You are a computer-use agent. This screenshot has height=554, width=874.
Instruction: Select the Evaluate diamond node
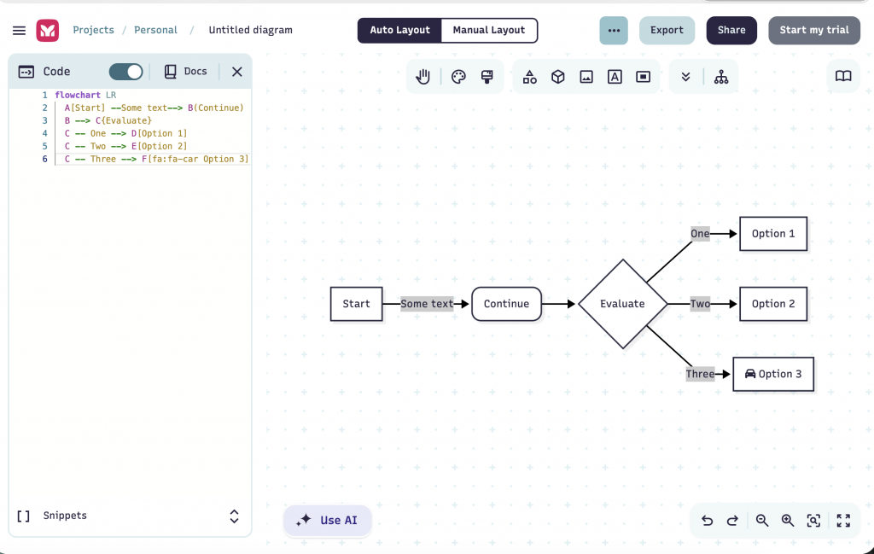pyautogui.click(x=622, y=304)
